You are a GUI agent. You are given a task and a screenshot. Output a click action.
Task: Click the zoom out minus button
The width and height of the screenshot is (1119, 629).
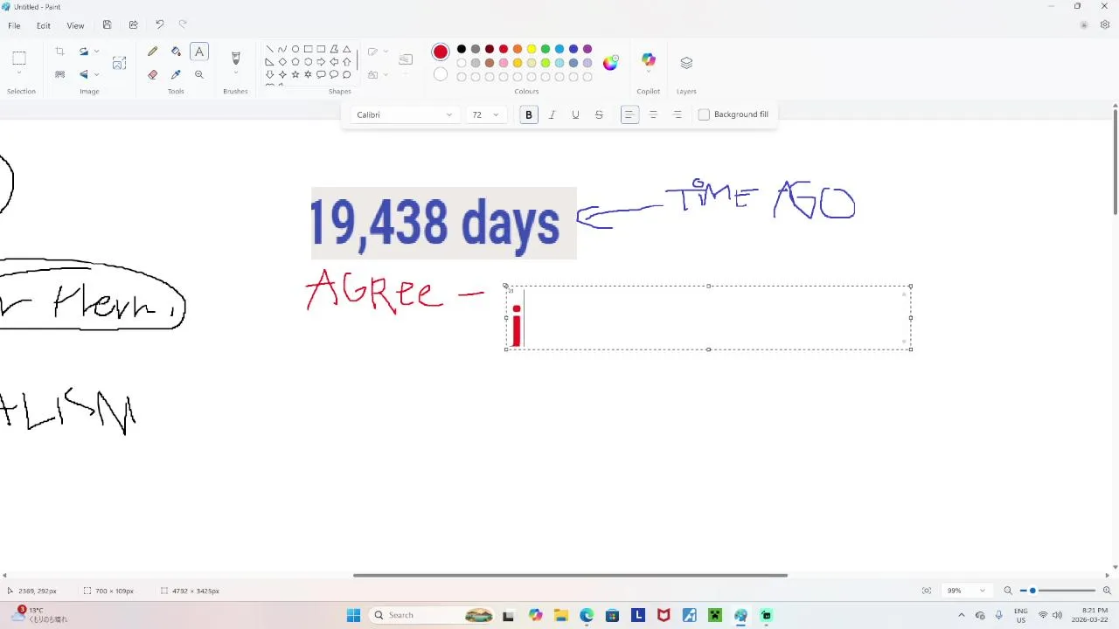[x=1008, y=591]
